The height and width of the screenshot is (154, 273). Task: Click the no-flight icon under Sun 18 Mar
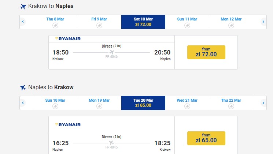coord(55,106)
